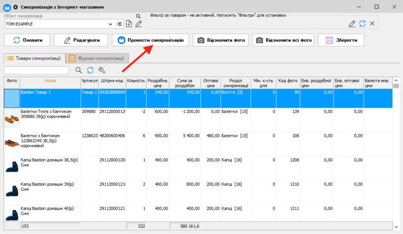Open the wrench settings icon above the table
Screen dimensions: 403x234
102,70
